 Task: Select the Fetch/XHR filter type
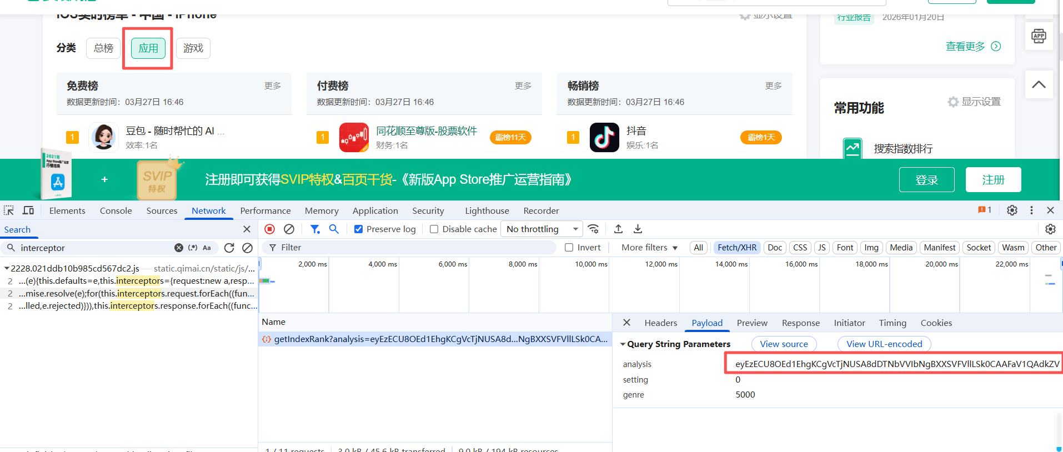point(737,248)
